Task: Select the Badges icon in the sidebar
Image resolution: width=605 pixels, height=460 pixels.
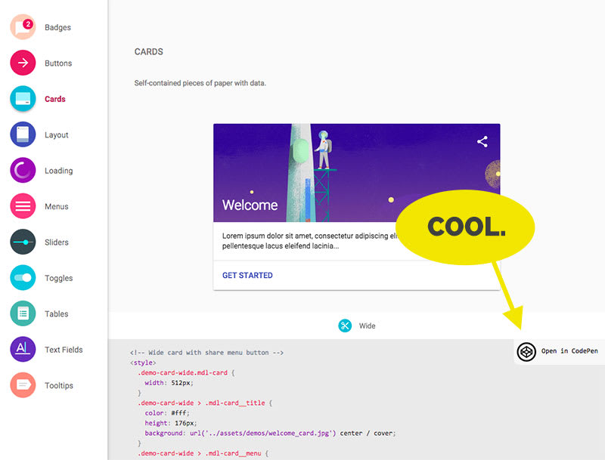Action: tap(22, 27)
